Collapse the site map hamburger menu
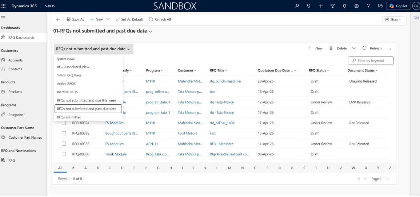 pyautogui.click(x=3, y=17)
